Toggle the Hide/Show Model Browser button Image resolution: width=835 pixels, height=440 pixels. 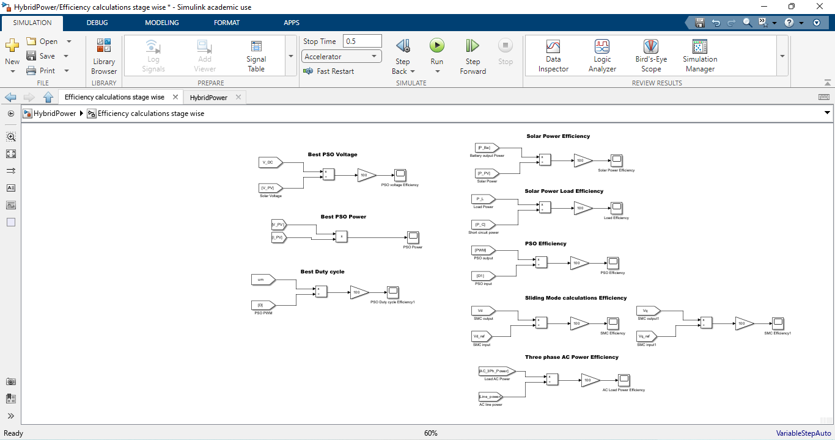pyautogui.click(x=11, y=114)
